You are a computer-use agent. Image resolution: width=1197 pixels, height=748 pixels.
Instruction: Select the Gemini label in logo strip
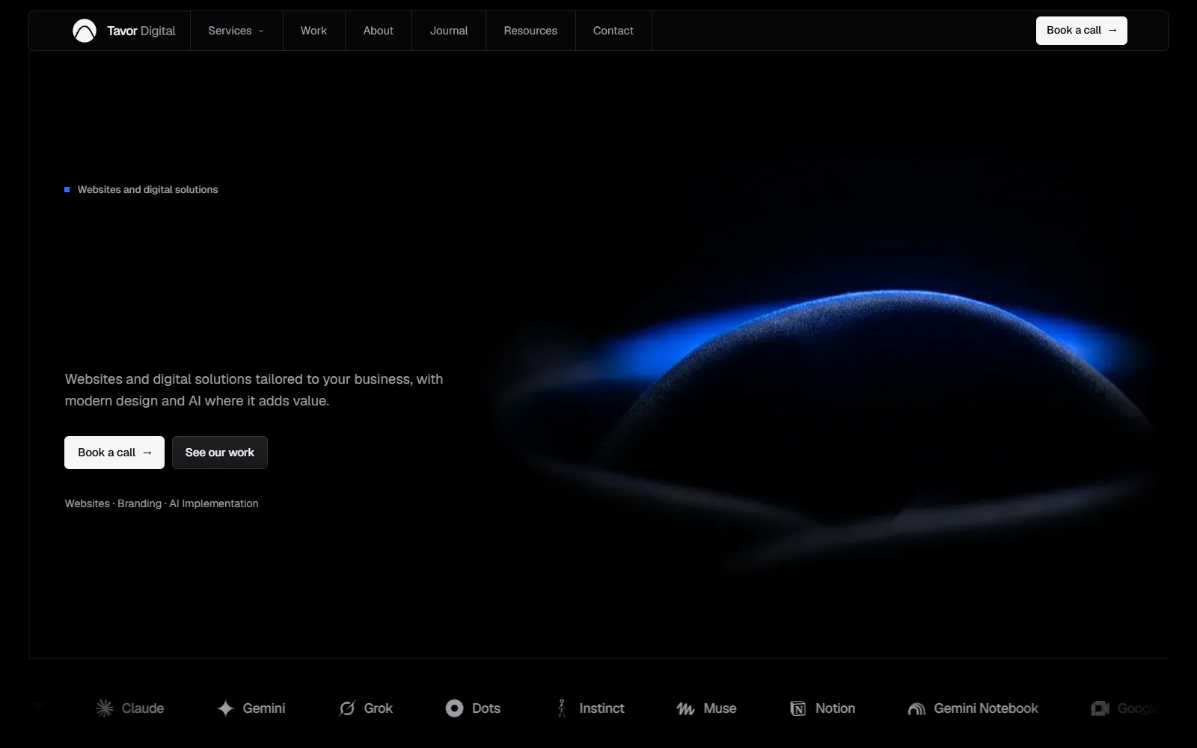264,708
